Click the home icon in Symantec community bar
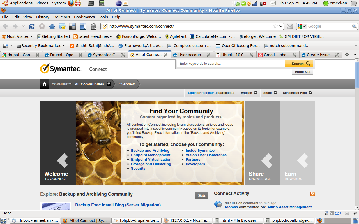 pyautogui.click(x=44, y=84)
